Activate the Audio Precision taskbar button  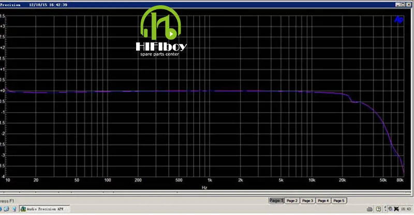[45, 209]
